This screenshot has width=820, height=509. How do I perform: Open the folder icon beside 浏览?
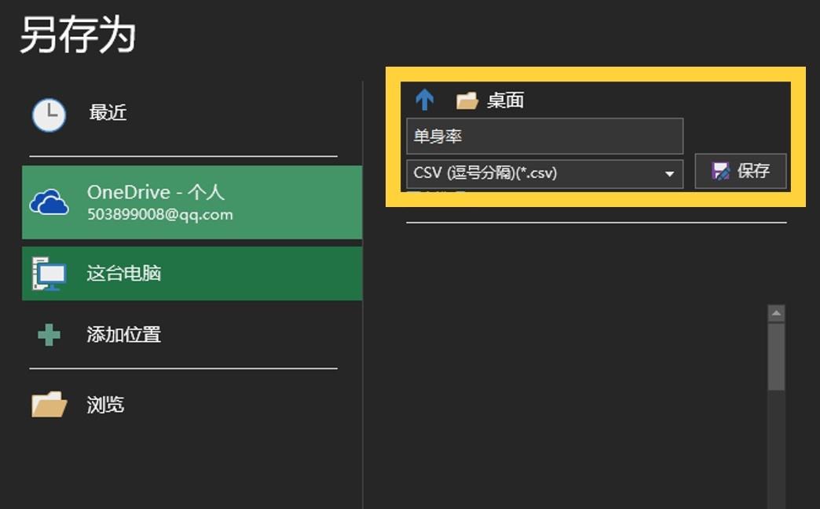(49, 405)
